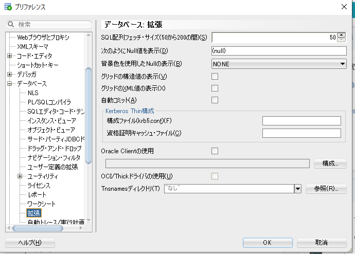Click the 構成ファイル(krb5.conf) input field

[x=301, y=121]
